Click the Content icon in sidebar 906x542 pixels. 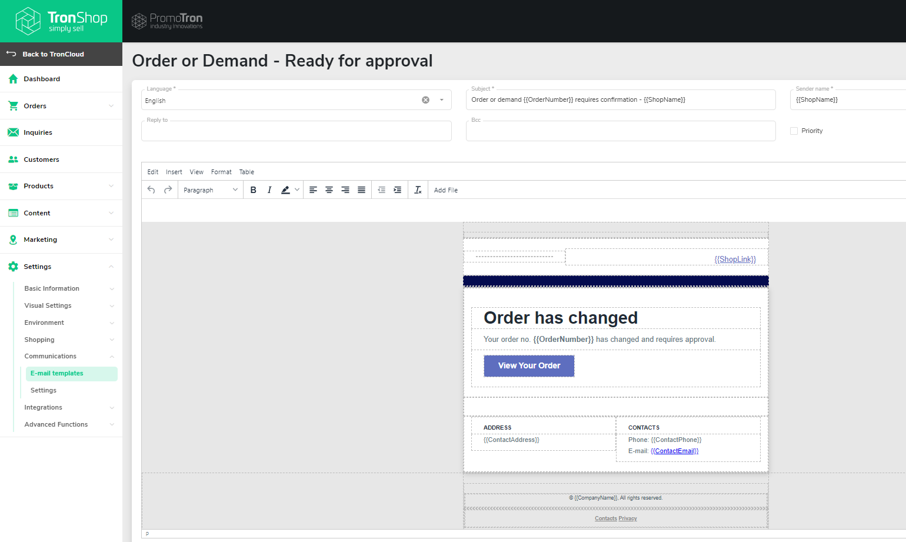pos(13,213)
